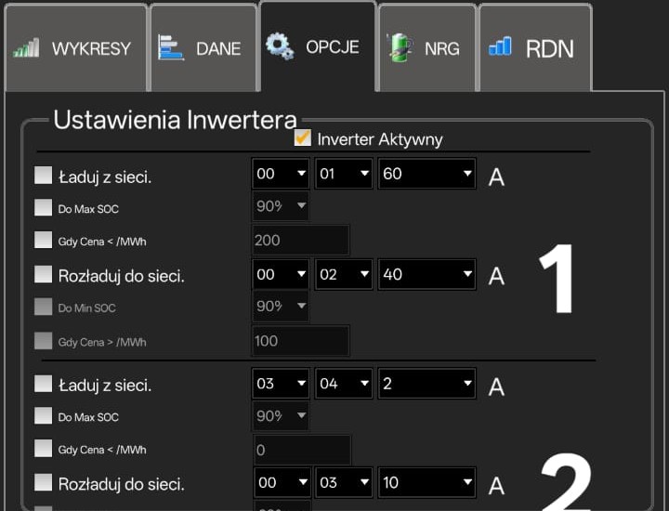Open start hour dropdown 00 for section 2 discharging
669x511 pixels.
click(x=282, y=482)
